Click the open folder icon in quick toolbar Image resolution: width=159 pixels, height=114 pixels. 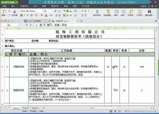2,21
